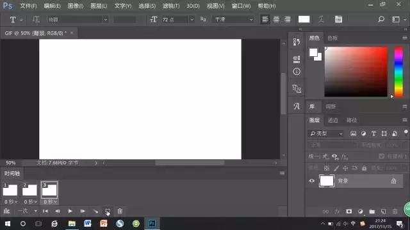
Task: Open the font size 72 点 dropdown
Action: (x=192, y=19)
